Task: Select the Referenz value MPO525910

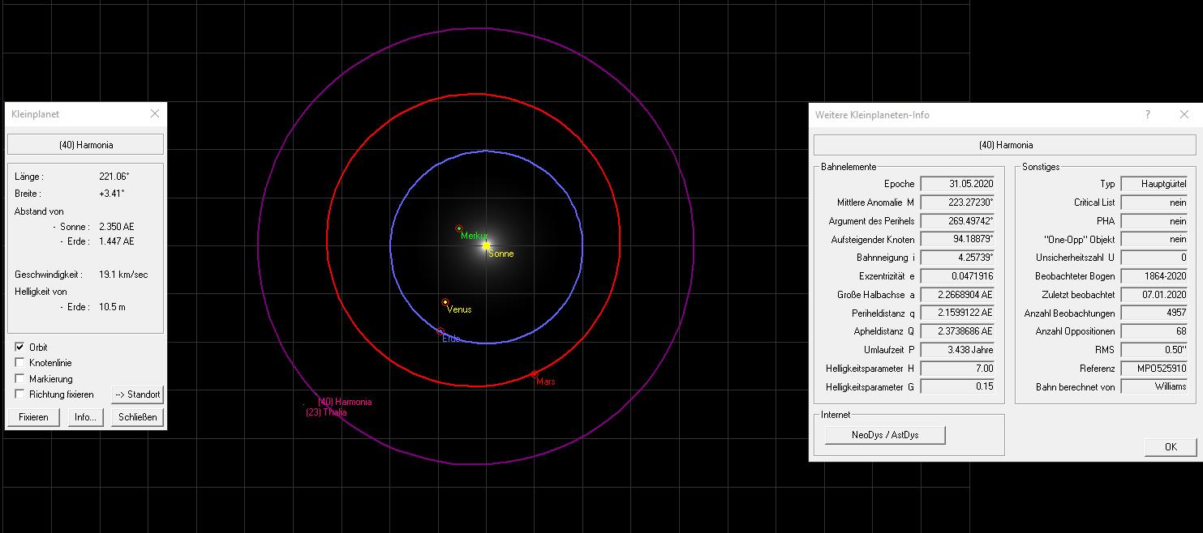Action: (x=1154, y=369)
